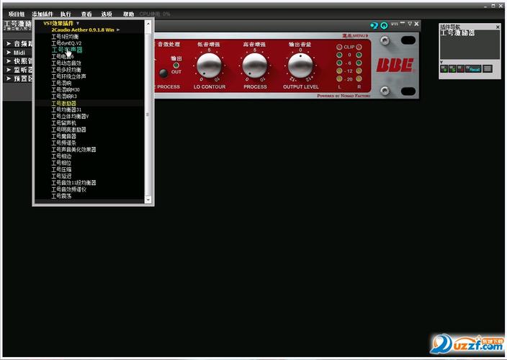Viewport: 507px width, 360px height.
Task: Expand the 快照 section in left panel
Action: [x=9, y=61]
